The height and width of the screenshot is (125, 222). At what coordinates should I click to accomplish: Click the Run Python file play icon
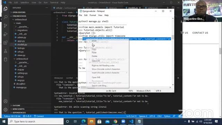(168, 8)
